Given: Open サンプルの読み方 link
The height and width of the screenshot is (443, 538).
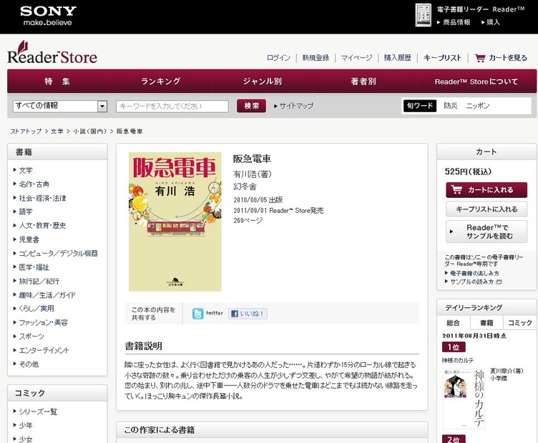Looking at the screenshot, I should 471,282.
